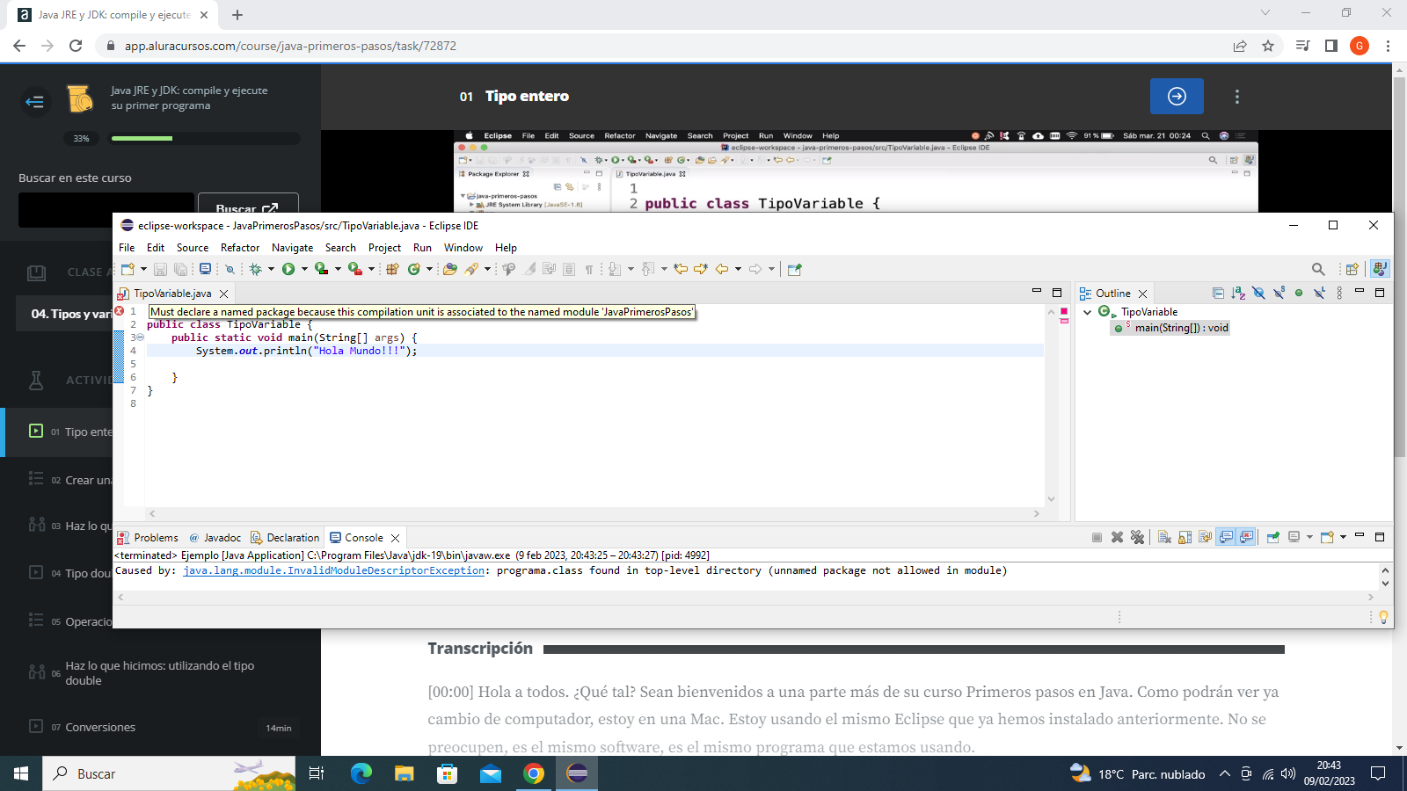
Task: Click the Open Perspective icon
Action: (x=1352, y=269)
